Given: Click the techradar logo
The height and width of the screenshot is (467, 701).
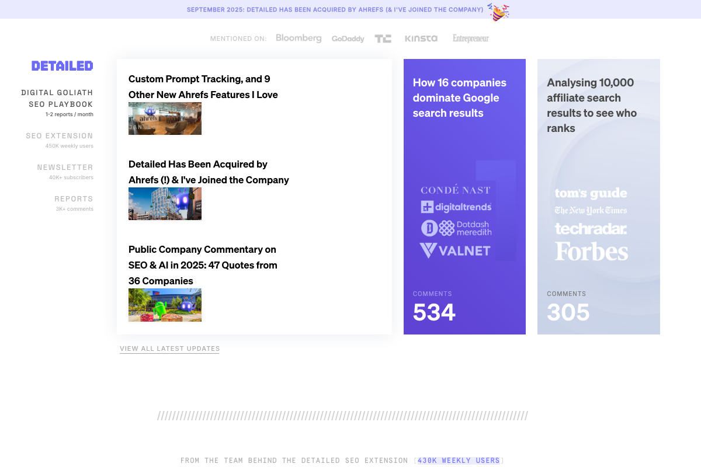Looking at the screenshot, I should [x=591, y=229].
